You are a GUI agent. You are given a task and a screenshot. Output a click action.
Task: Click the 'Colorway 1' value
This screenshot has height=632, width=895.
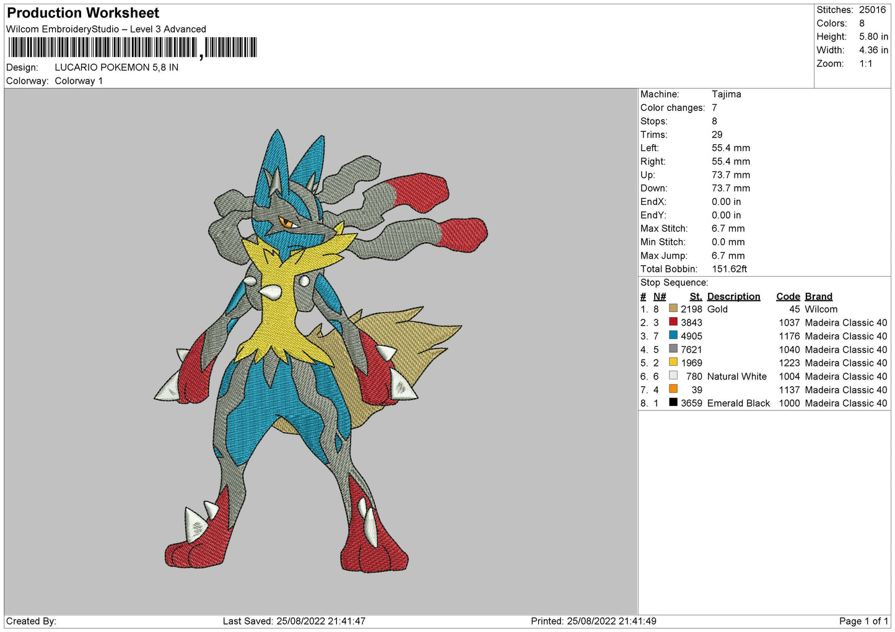click(79, 81)
